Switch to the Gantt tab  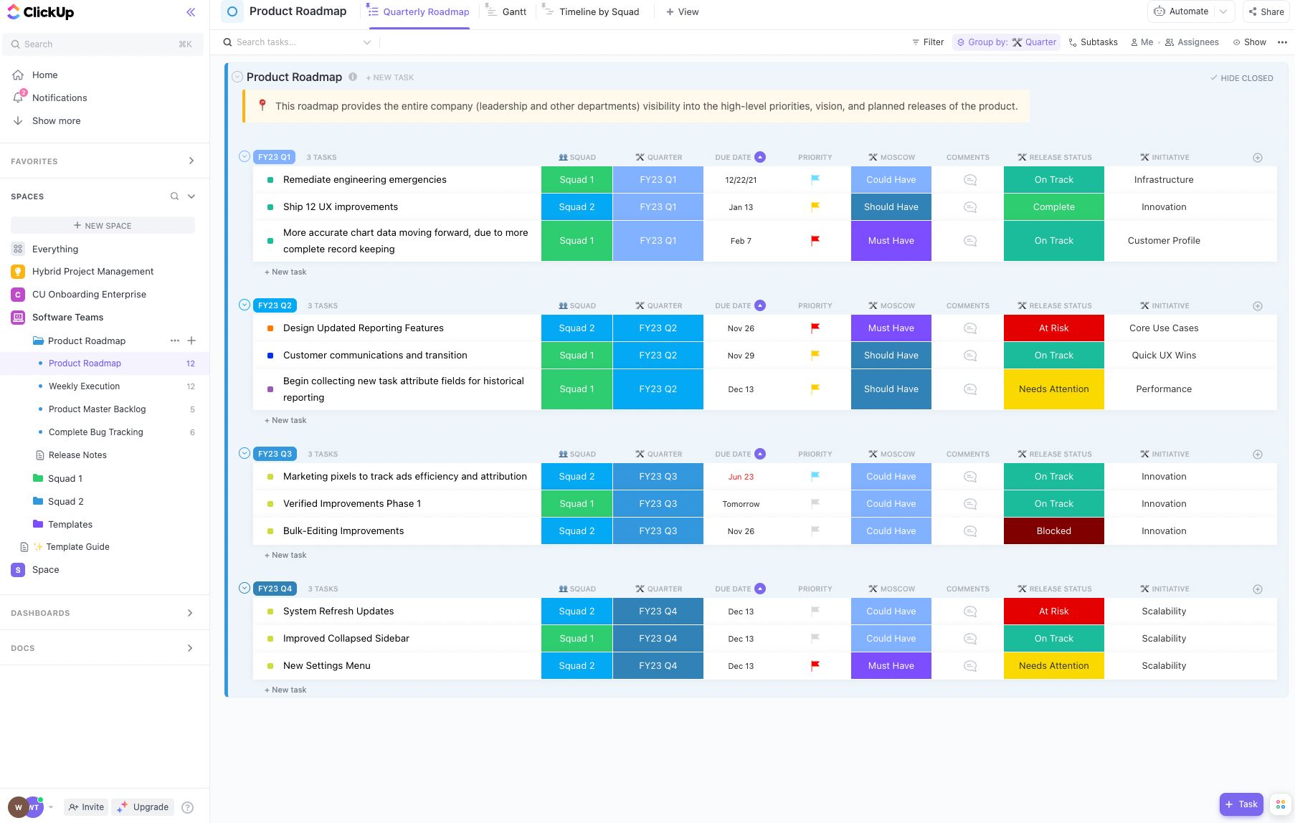tap(506, 12)
